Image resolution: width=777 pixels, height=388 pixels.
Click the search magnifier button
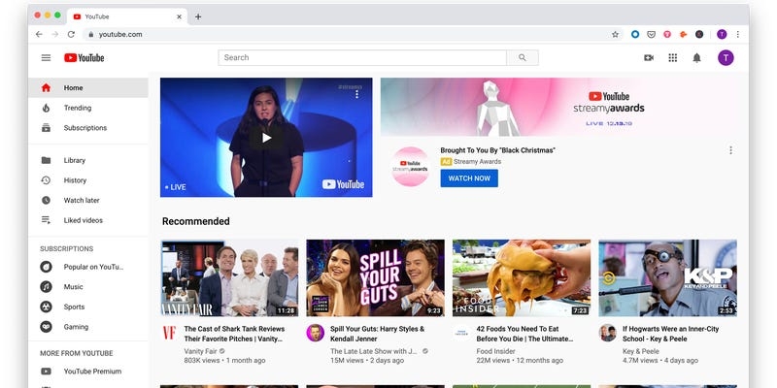pyautogui.click(x=523, y=57)
